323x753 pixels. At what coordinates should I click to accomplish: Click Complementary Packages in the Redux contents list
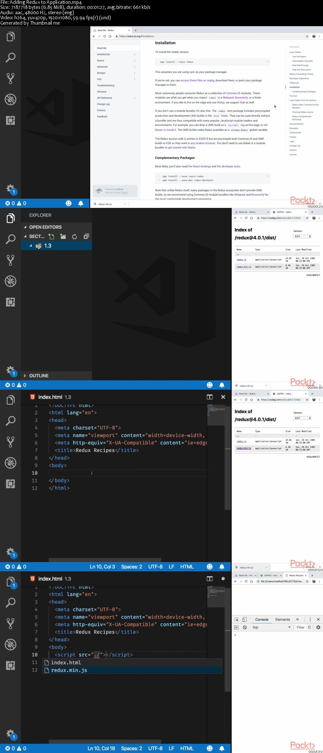304,91
